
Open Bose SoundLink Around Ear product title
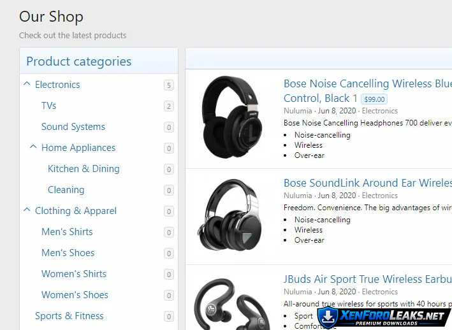(x=368, y=183)
